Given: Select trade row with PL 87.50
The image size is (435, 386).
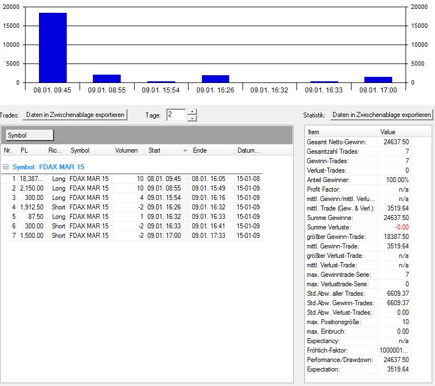Looking at the screenshot, I should [132, 216].
